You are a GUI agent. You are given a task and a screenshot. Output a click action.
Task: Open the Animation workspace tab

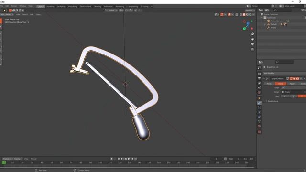point(108,6)
